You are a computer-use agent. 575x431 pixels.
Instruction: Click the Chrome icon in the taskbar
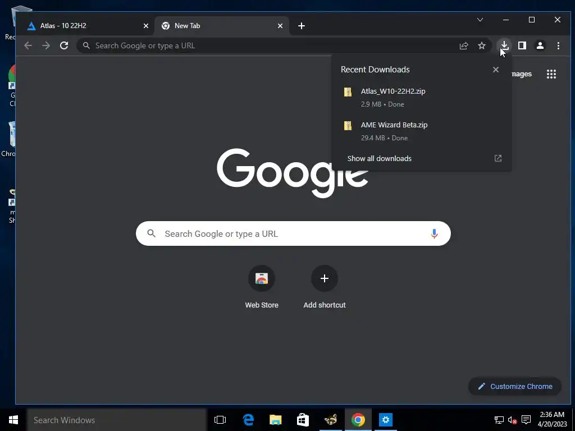pyautogui.click(x=358, y=420)
